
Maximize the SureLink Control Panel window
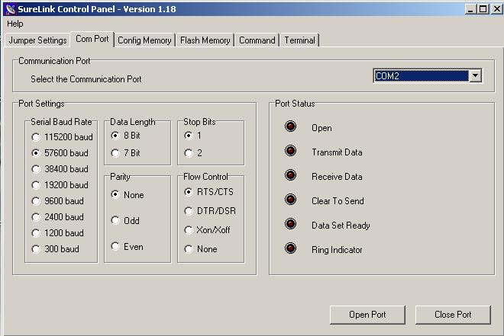point(483,9)
